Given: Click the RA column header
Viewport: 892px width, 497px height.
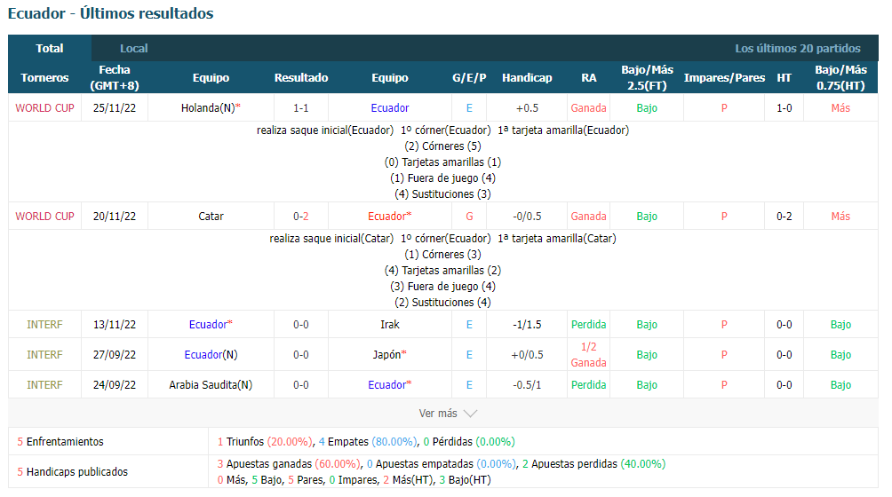Looking at the screenshot, I should coord(589,78).
